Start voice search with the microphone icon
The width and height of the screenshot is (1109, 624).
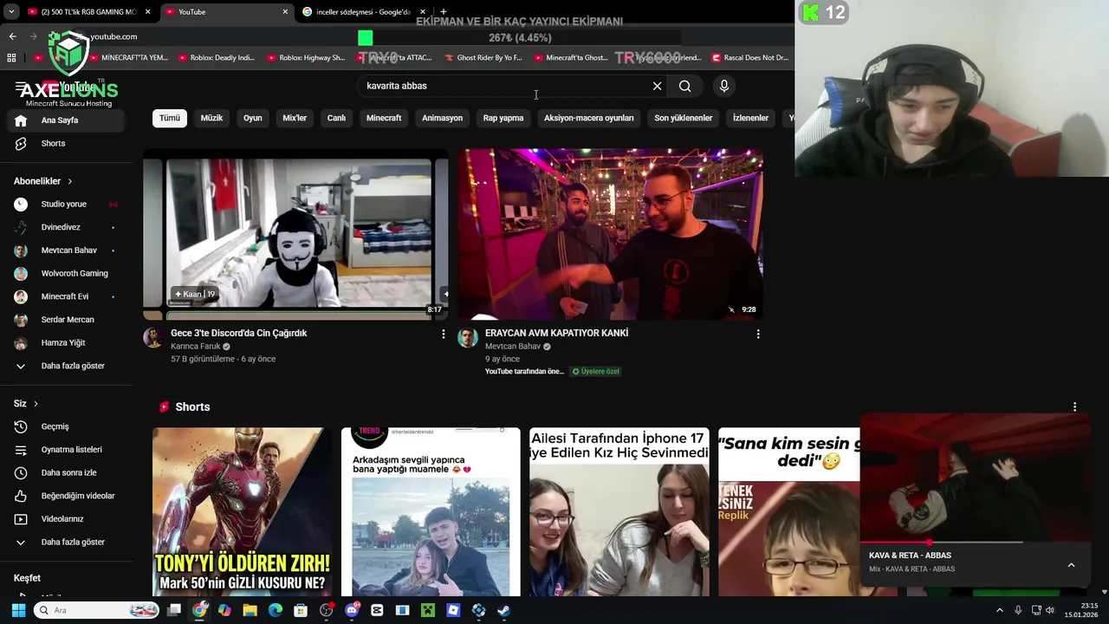pyautogui.click(x=724, y=86)
